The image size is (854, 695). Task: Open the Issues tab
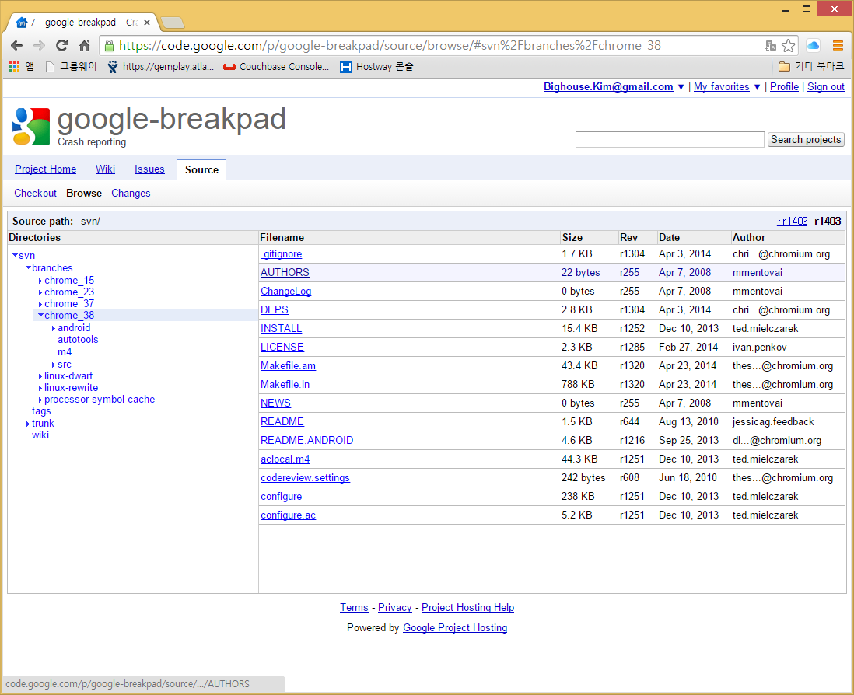click(x=149, y=169)
